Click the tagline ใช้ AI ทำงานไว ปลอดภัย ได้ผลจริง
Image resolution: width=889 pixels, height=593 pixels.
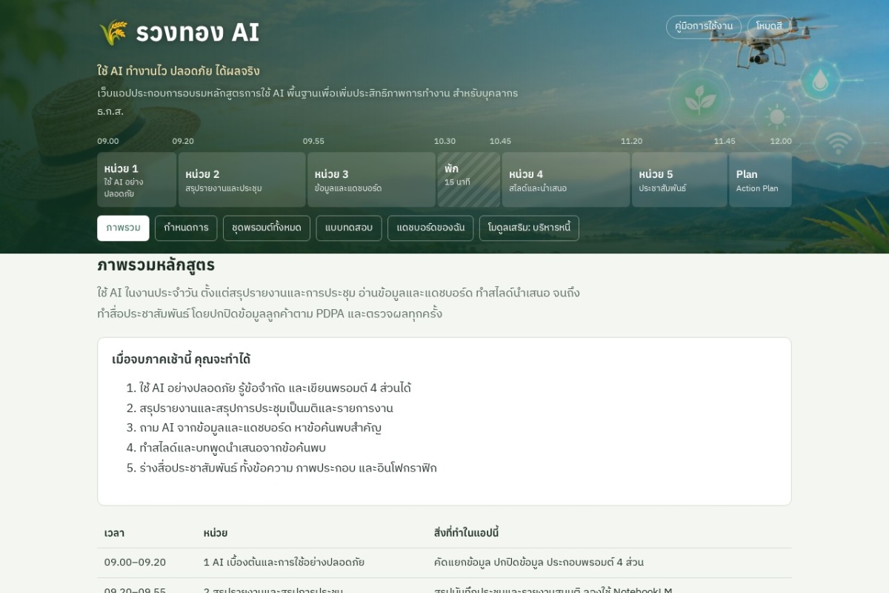(179, 71)
